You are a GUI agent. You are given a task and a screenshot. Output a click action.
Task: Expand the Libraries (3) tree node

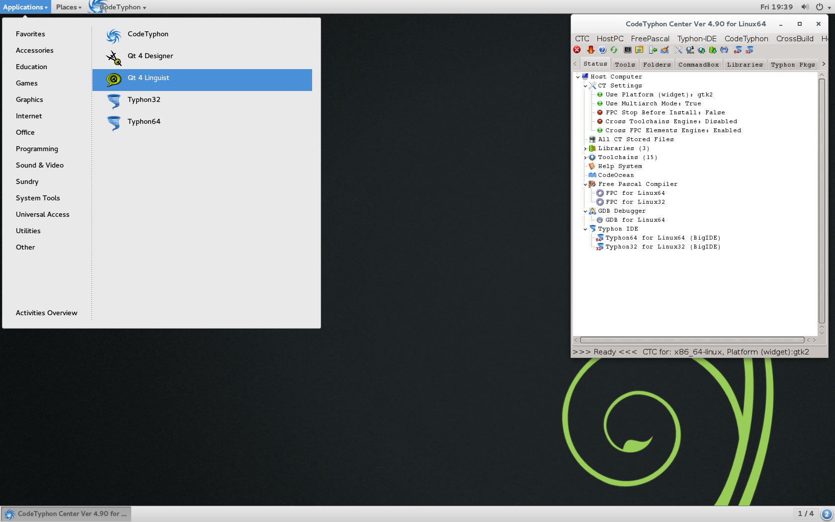click(585, 149)
